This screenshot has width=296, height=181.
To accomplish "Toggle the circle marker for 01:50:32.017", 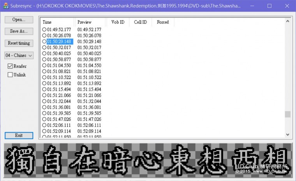I will (x=44, y=47).
